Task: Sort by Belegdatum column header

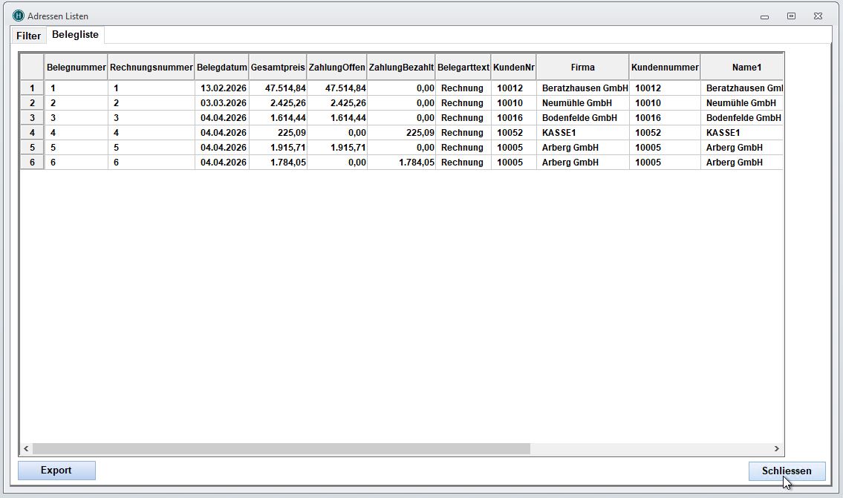Action: click(221, 68)
